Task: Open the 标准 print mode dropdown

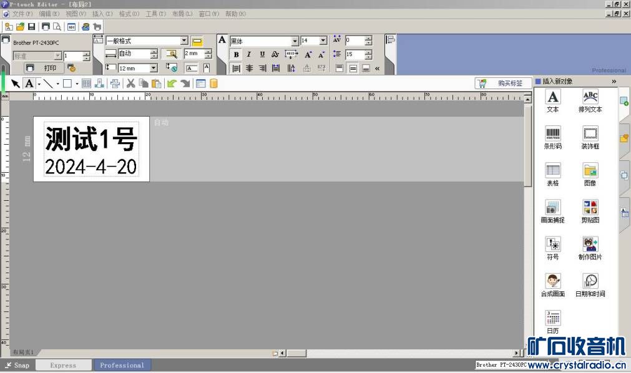Action: [x=58, y=56]
